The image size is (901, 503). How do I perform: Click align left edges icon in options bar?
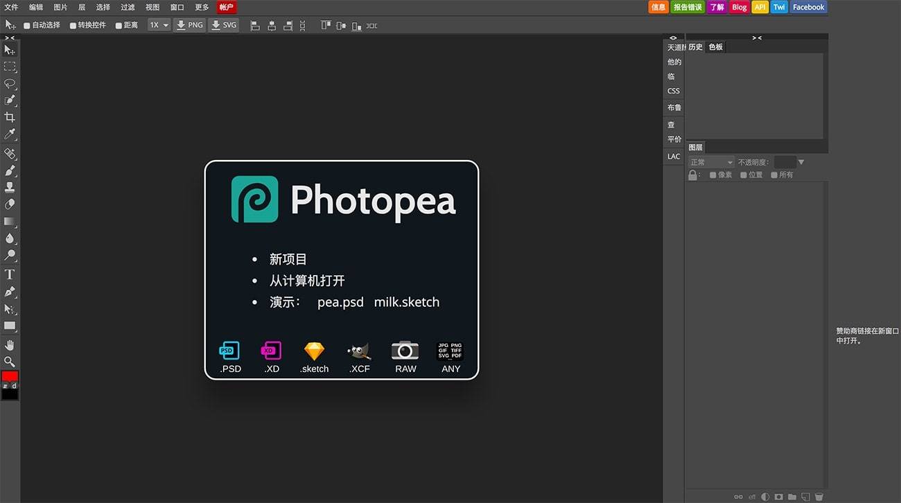[255, 26]
